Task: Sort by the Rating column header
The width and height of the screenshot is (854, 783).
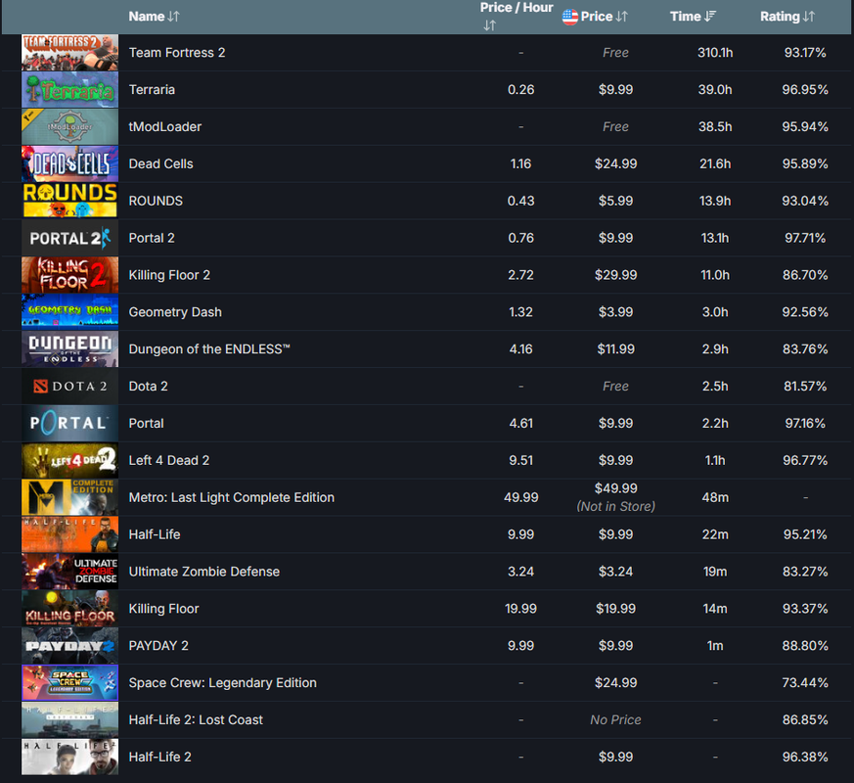Action: click(787, 17)
